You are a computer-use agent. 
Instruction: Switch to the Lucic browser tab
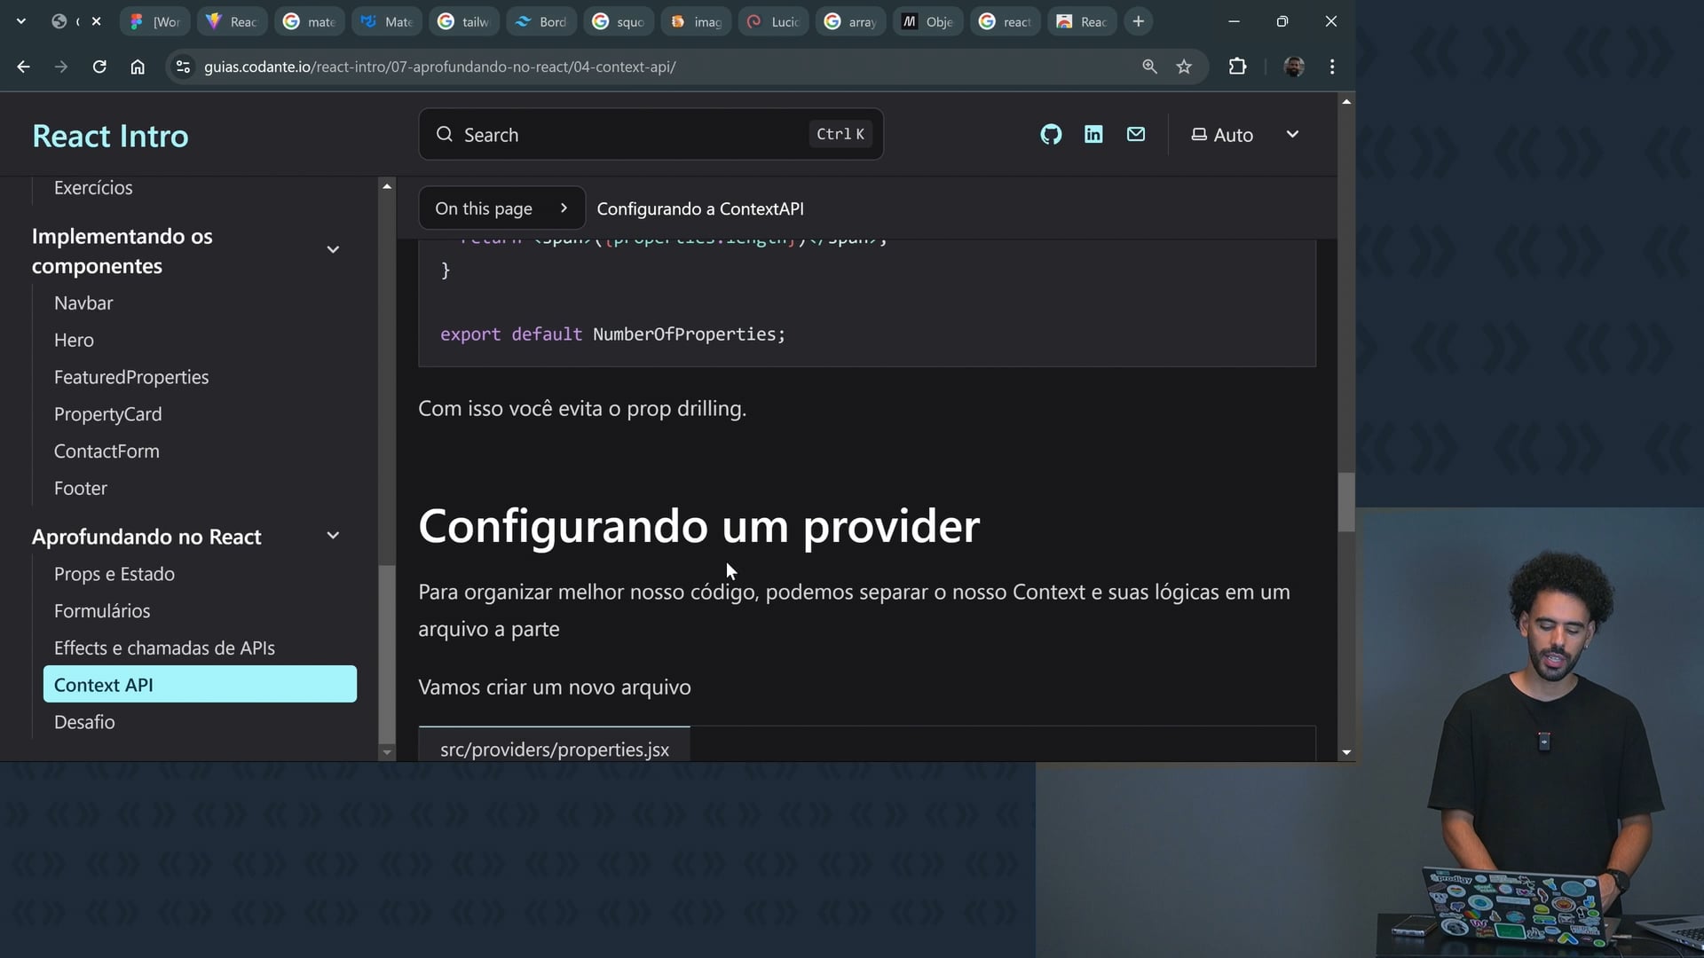tap(774, 21)
